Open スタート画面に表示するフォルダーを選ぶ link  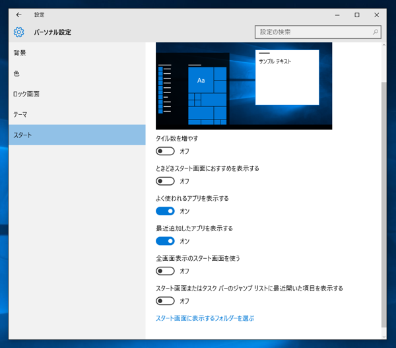[205, 318]
